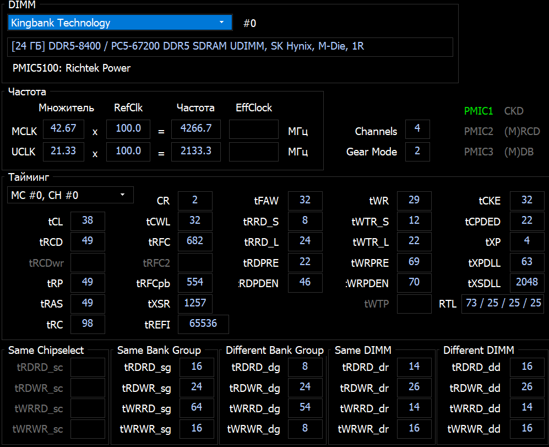Click the tRAS value field

click(88, 303)
